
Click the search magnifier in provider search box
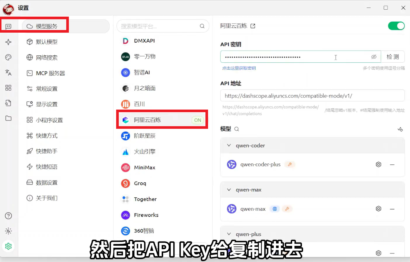[x=202, y=26]
